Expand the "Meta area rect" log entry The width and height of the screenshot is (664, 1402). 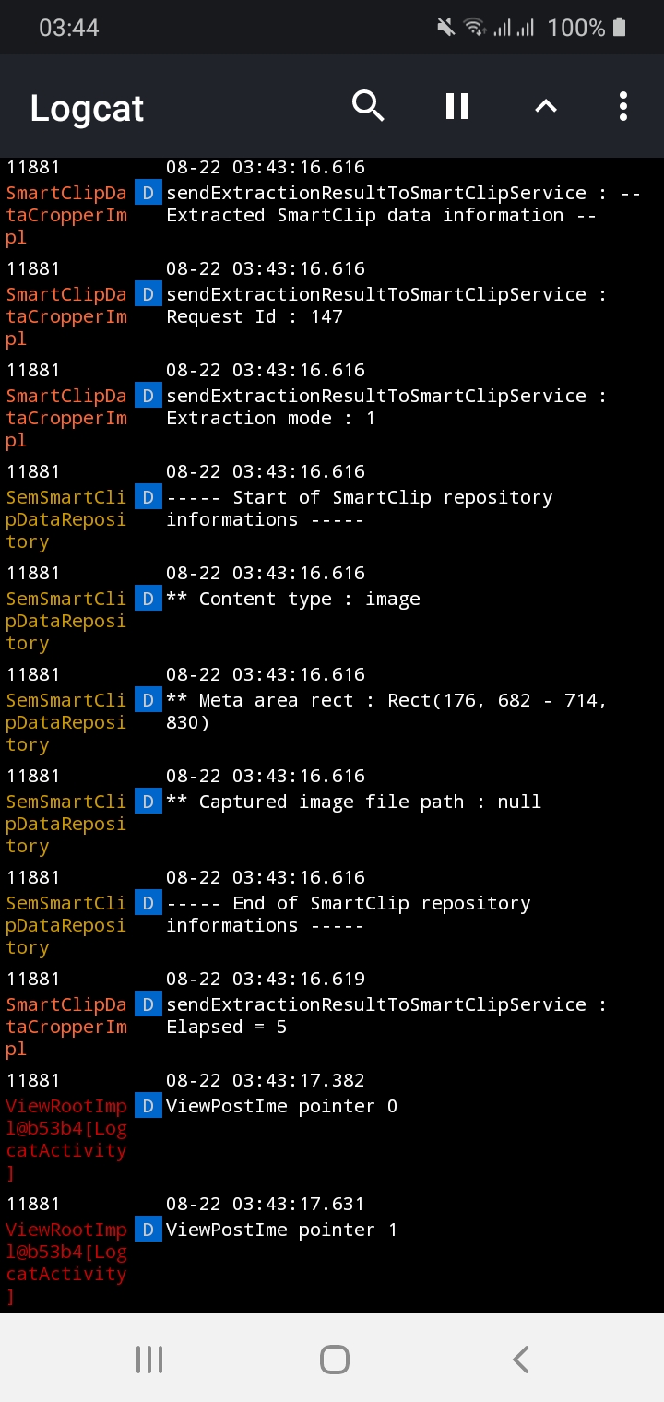(x=387, y=711)
